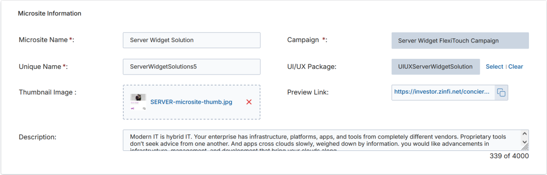Click the thumbnail preview image of the uploaded file
The width and height of the screenshot is (547, 175).
point(138,102)
